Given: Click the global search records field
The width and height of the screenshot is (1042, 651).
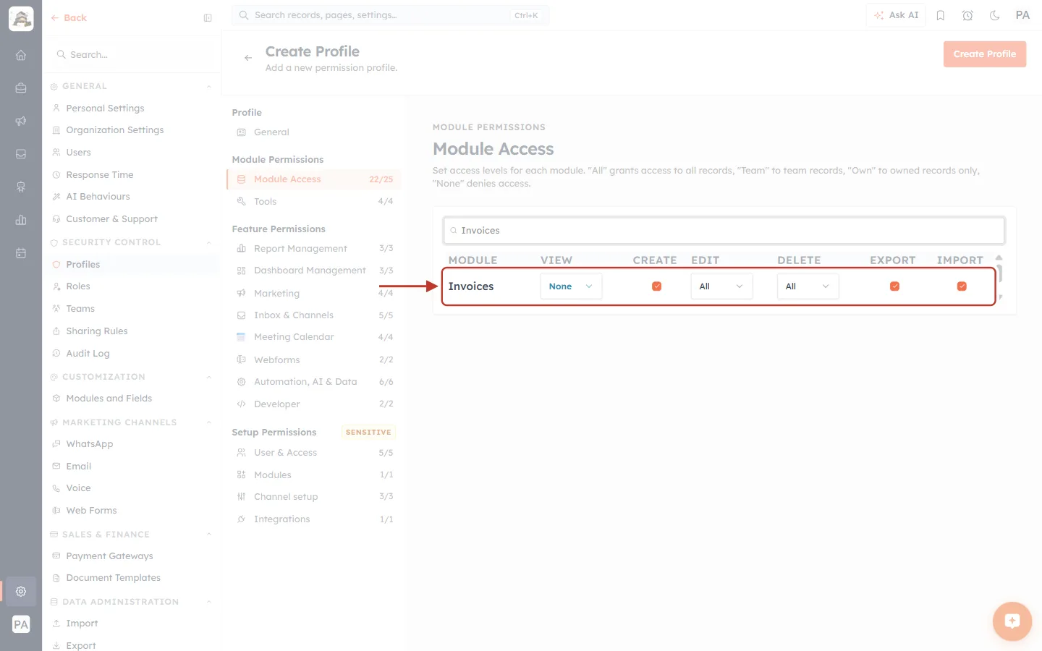Looking at the screenshot, I should 390,15.
